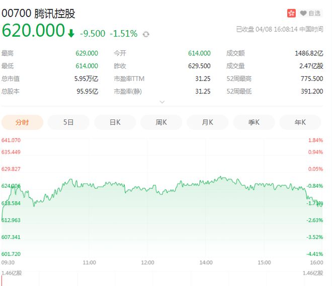This screenshot has height=286, width=332.
Task: Click the 620.000 current price
Action: (x=33, y=31)
